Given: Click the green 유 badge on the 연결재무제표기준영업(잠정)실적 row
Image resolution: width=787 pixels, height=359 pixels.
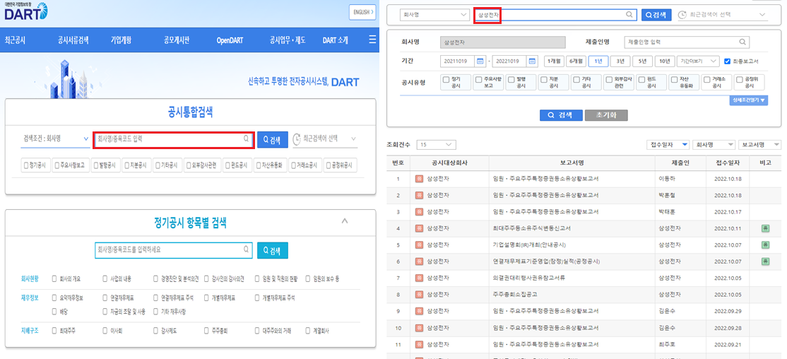Looking at the screenshot, I should tap(765, 261).
